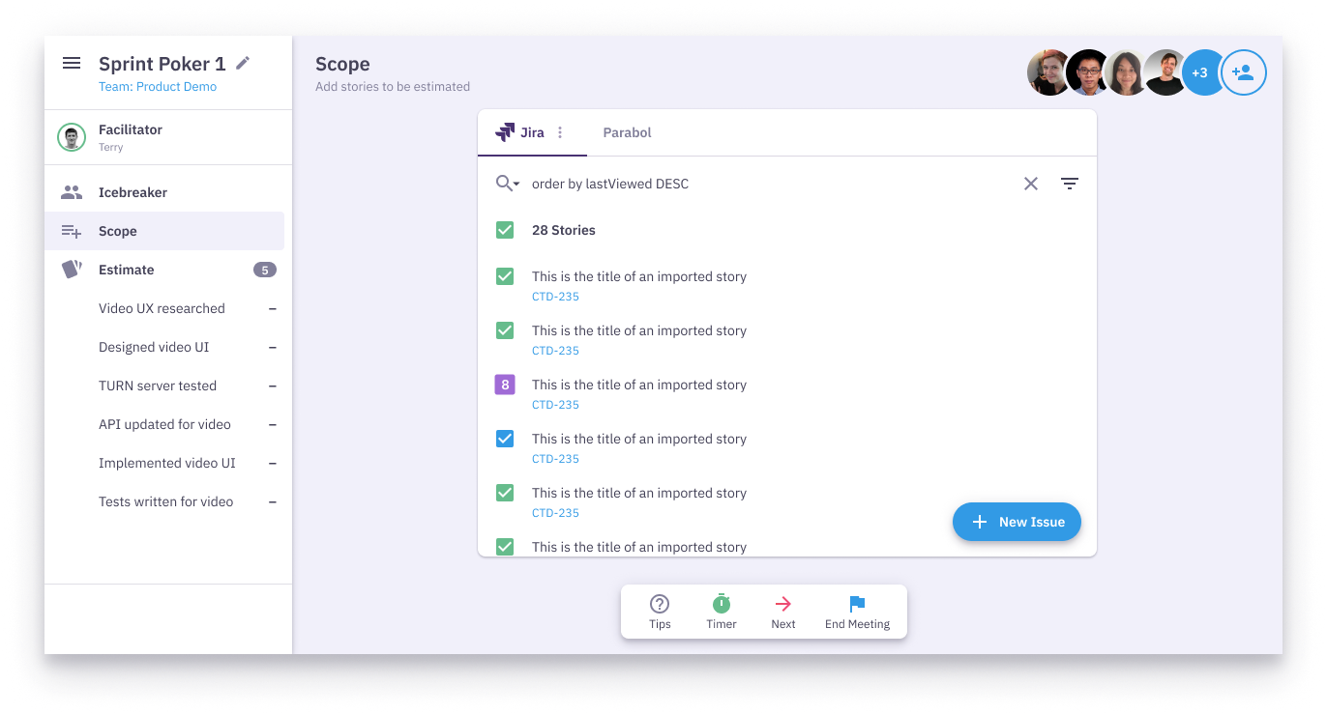This screenshot has width=1327, height=714.
Task: Open the hamburger menu icon
Action: tap(72, 63)
